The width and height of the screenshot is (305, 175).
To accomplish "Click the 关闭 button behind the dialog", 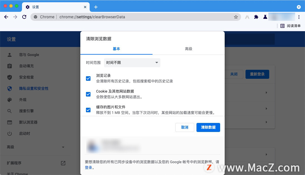I will click(234, 74).
